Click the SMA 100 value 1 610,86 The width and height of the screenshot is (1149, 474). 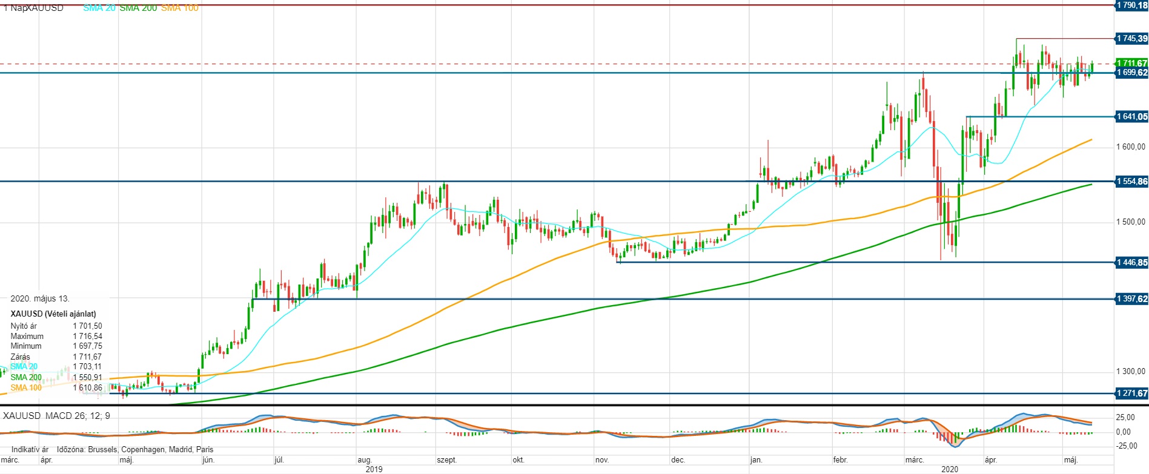tap(88, 388)
